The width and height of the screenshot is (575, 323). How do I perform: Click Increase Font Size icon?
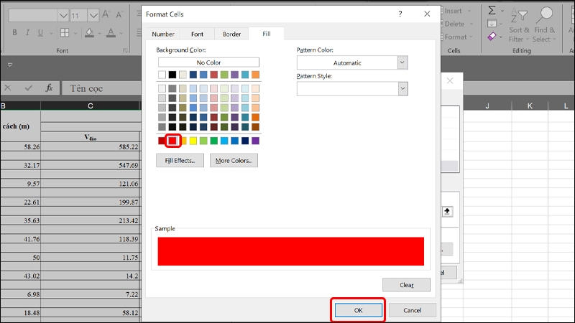pos(106,14)
